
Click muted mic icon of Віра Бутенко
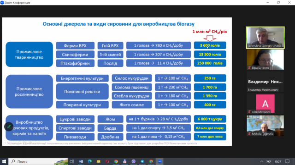[249, 68]
